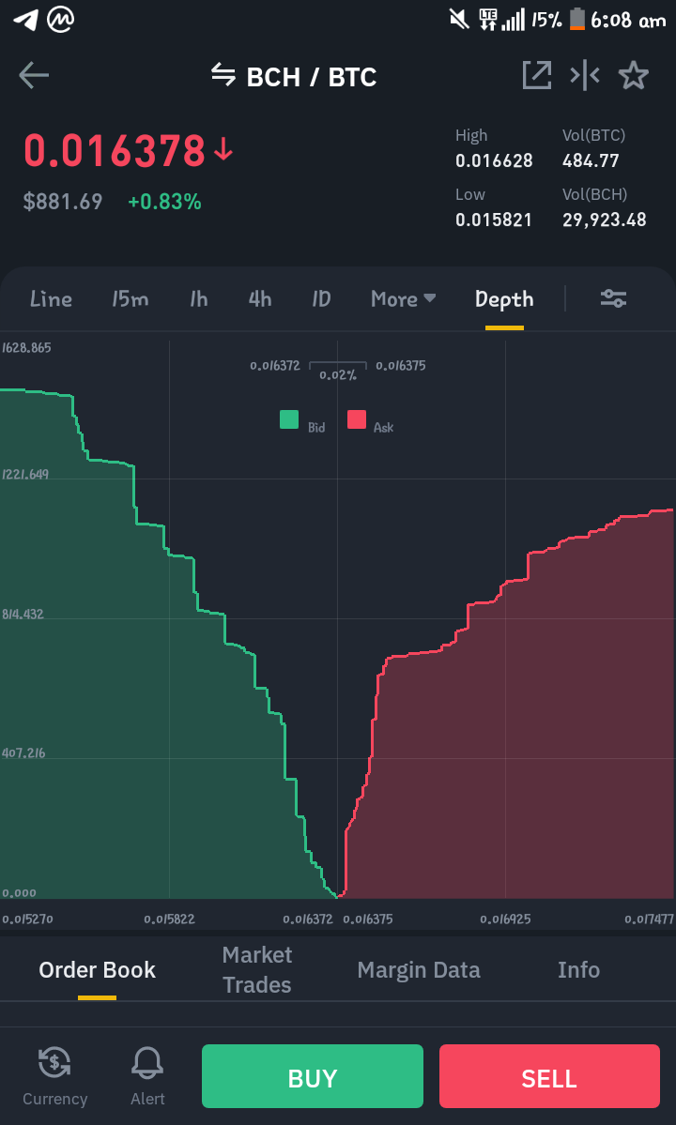Select the 15m interval tab
Image resolution: width=676 pixels, height=1125 pixels.
point(130,298)
